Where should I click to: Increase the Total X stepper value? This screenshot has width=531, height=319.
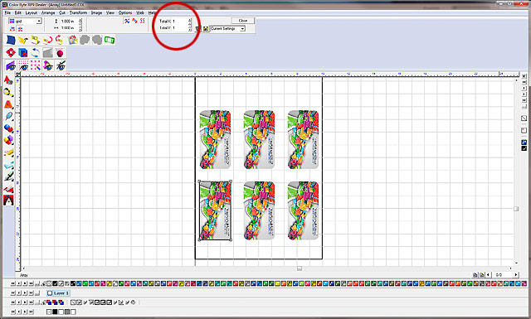190,20
